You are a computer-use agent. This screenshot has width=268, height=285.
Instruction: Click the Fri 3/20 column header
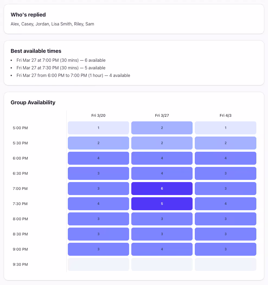coord(98,115)
